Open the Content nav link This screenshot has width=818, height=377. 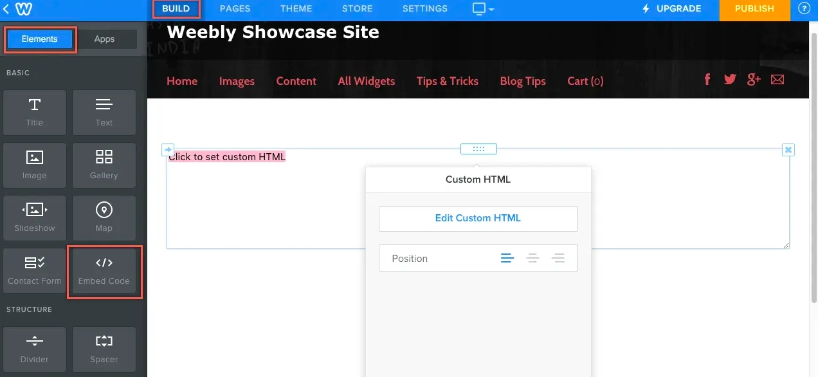(296, 81)
